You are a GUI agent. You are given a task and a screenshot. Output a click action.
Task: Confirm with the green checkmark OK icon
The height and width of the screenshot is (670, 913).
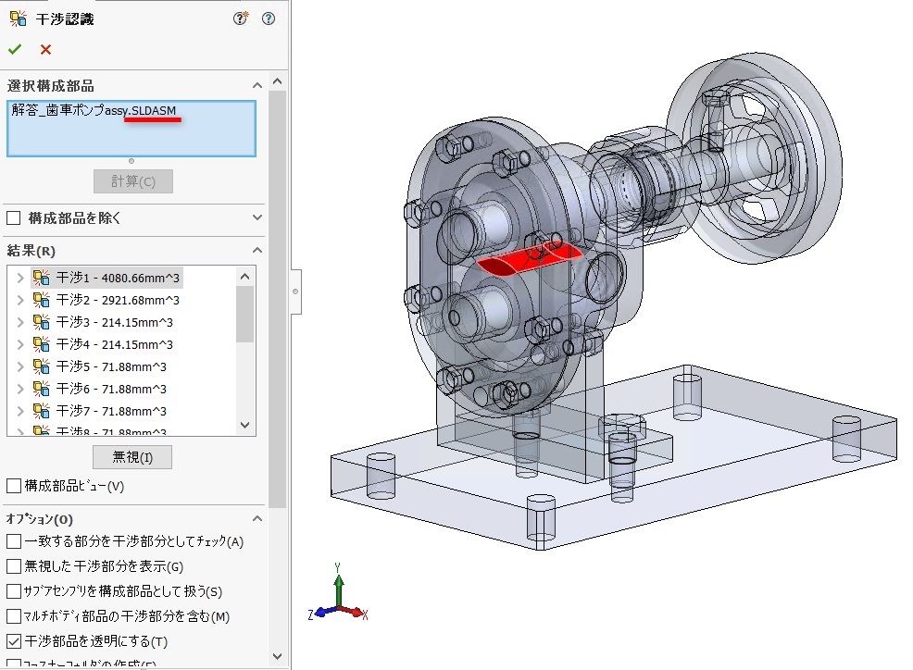point(15,50)
